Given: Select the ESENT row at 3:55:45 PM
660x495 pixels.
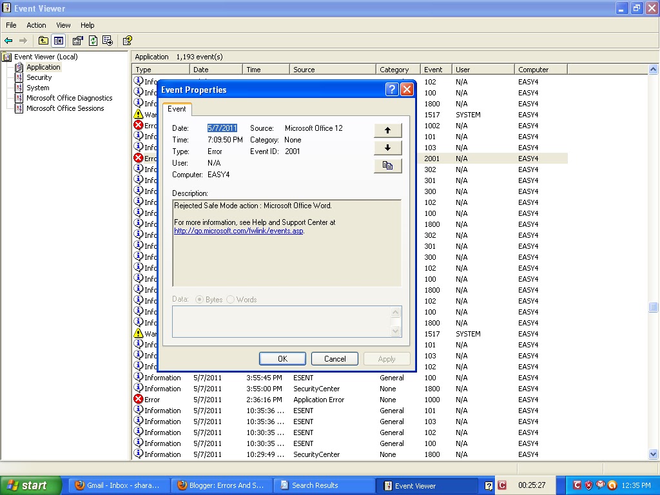Looking at the screenshot, I should tap(349, 378).
